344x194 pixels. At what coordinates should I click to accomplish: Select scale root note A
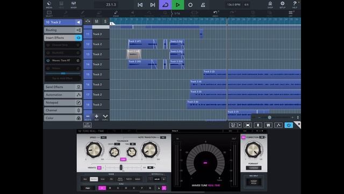[102, 188]
